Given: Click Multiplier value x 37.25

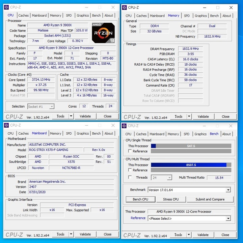Looking at the screenshot, I should point(41,85).
